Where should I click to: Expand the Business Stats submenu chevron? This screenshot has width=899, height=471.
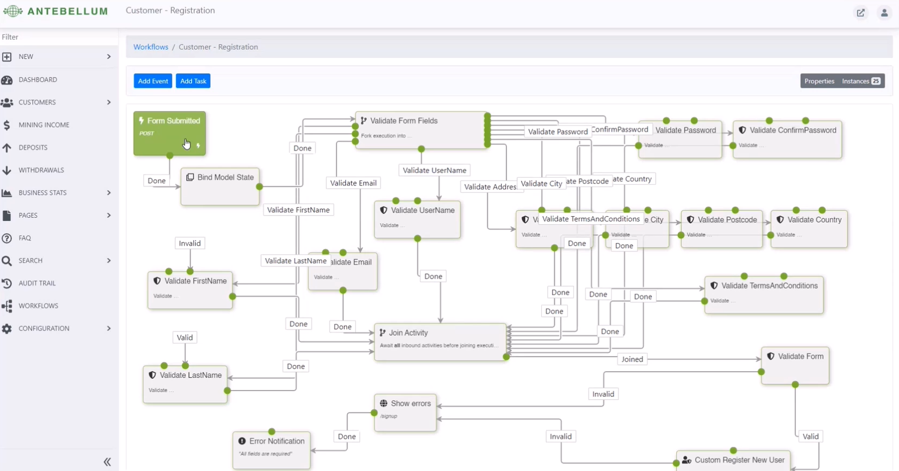pos(109,193)
